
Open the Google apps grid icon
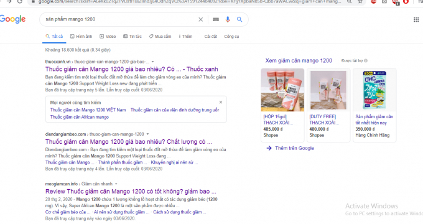pyautogui.click(x=416, y=19)
